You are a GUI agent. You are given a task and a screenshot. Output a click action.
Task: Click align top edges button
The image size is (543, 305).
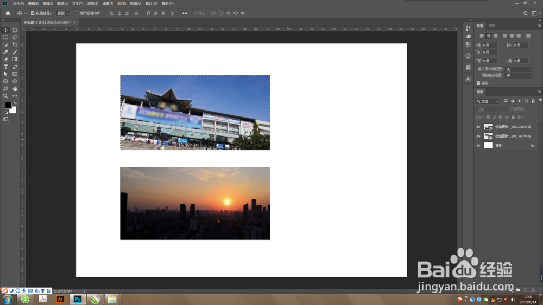148,14
